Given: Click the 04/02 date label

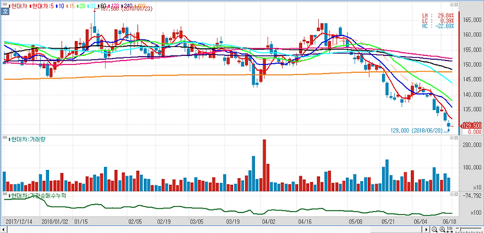Looking at the screenshot, I should click(x=268, y=221).
